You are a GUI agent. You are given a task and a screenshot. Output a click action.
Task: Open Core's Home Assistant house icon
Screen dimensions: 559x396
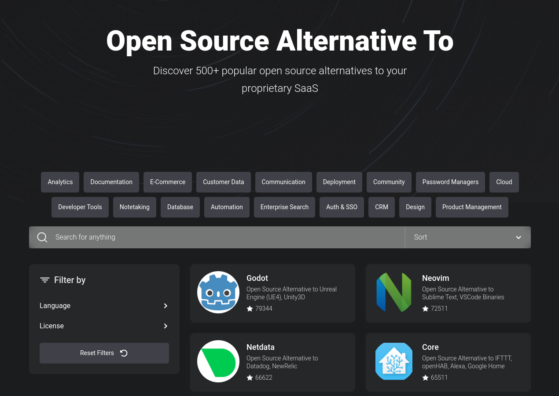pos(394,361)
